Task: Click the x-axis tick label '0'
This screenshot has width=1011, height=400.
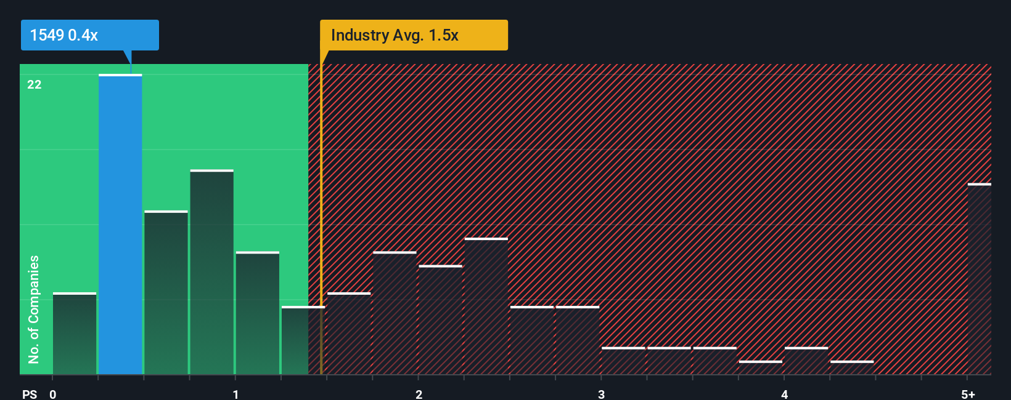Action: (x=53, y=394)
